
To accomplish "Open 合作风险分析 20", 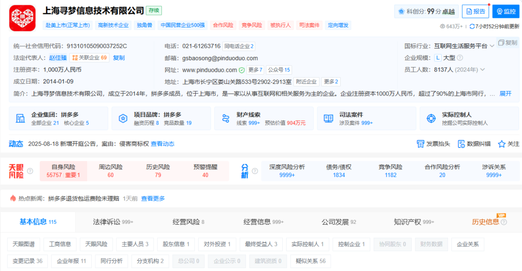I will pos(442,171).
